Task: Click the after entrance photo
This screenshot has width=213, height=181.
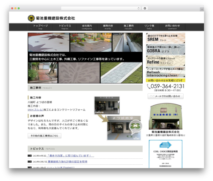Action: tap(124, 128)
